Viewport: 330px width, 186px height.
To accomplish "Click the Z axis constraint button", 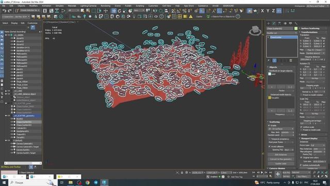I will [273, 11].
